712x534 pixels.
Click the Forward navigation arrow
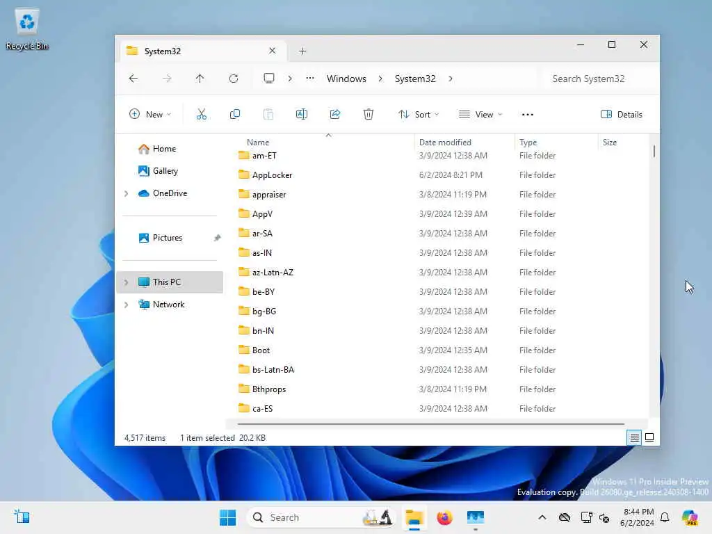click(x=167, y=79)
